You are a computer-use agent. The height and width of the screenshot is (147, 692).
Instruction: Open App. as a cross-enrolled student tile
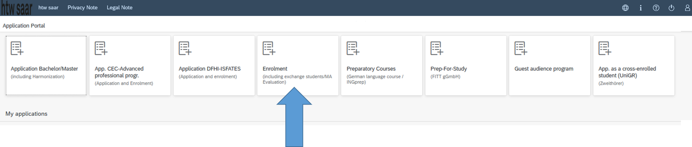tap(634, 66)
